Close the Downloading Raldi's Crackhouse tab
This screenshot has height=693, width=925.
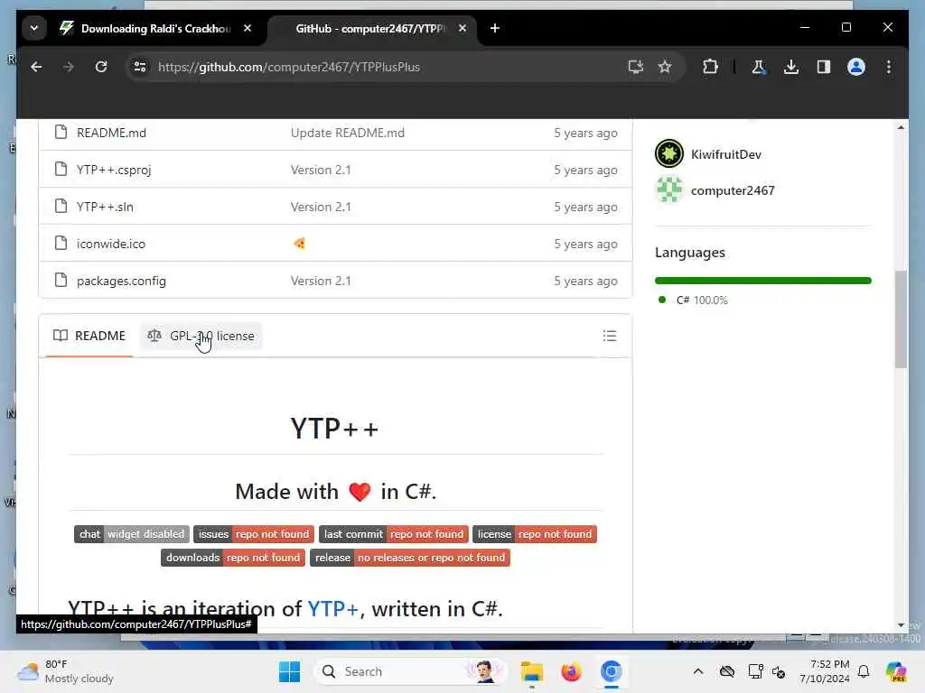248,28
